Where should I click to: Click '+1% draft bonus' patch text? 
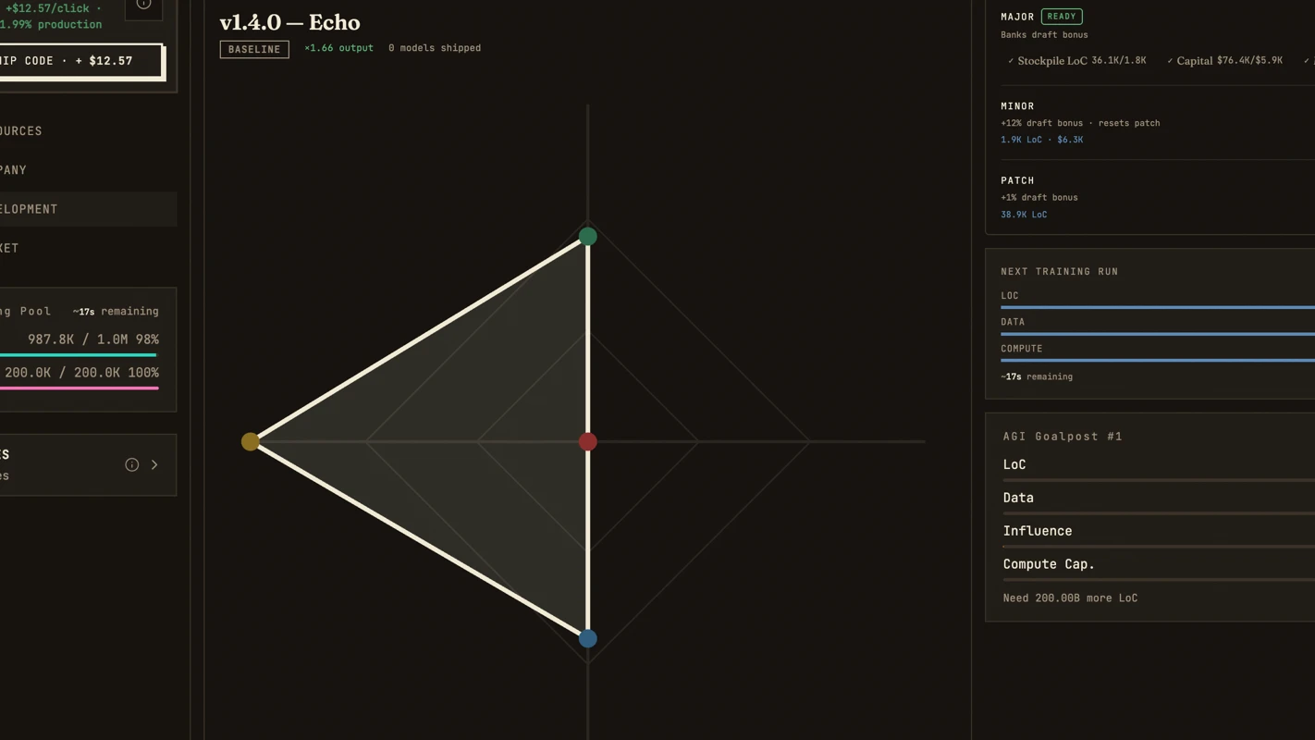[x=1039, y=197]
